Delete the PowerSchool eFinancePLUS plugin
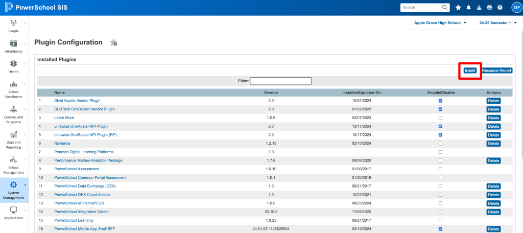The width and height of the screenshot is (523, 233). click(x=493, y=203)
